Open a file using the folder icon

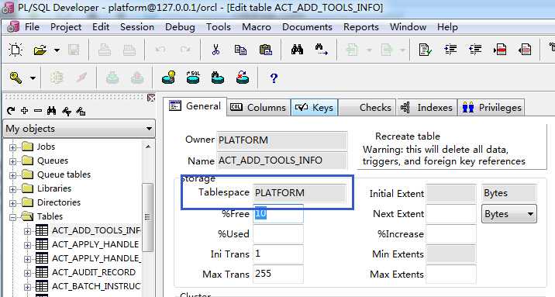[40, 50]
